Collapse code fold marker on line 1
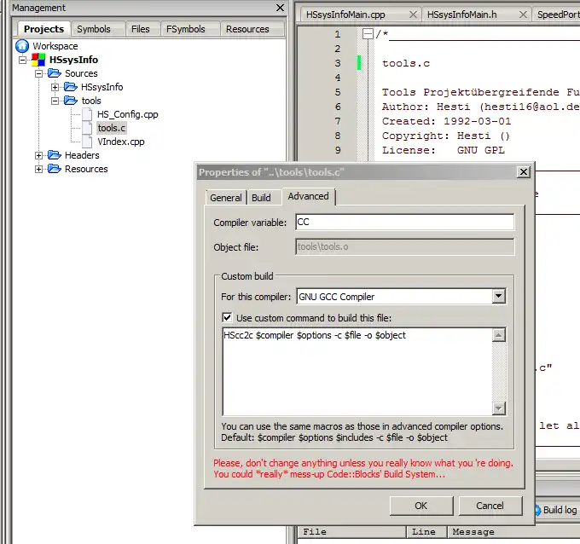580x544 pixels. [x=368, y=34]
